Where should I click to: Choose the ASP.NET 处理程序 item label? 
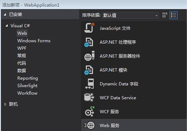coord(118,42)
